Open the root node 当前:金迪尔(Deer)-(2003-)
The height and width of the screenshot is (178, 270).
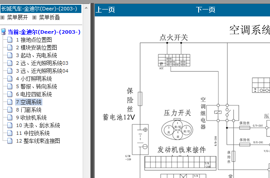44,32
